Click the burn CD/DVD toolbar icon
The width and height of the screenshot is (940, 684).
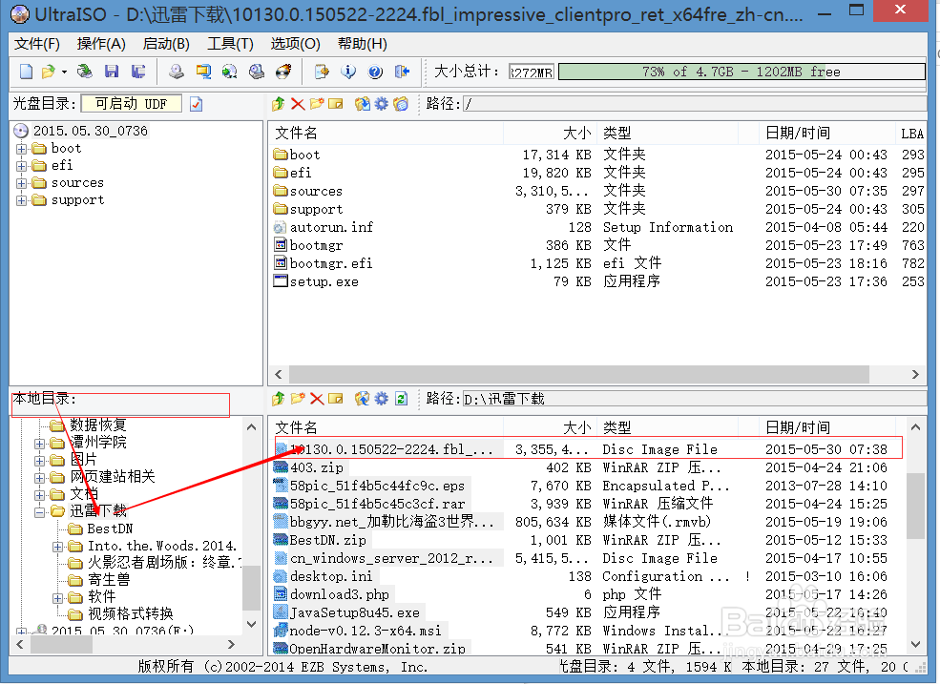click(282, 71)
